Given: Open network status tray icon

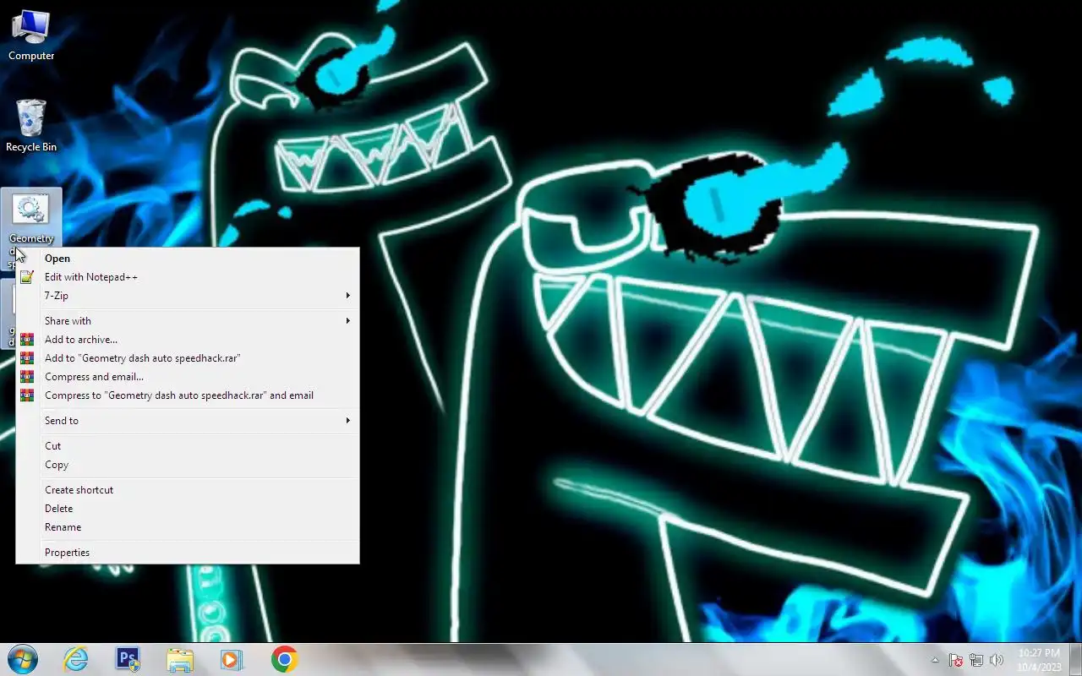Looking at the screenshot, I should click(x=976, y=660).
